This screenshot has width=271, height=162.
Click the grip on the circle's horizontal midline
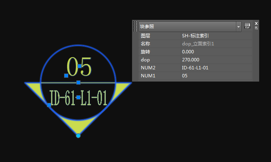78,82
